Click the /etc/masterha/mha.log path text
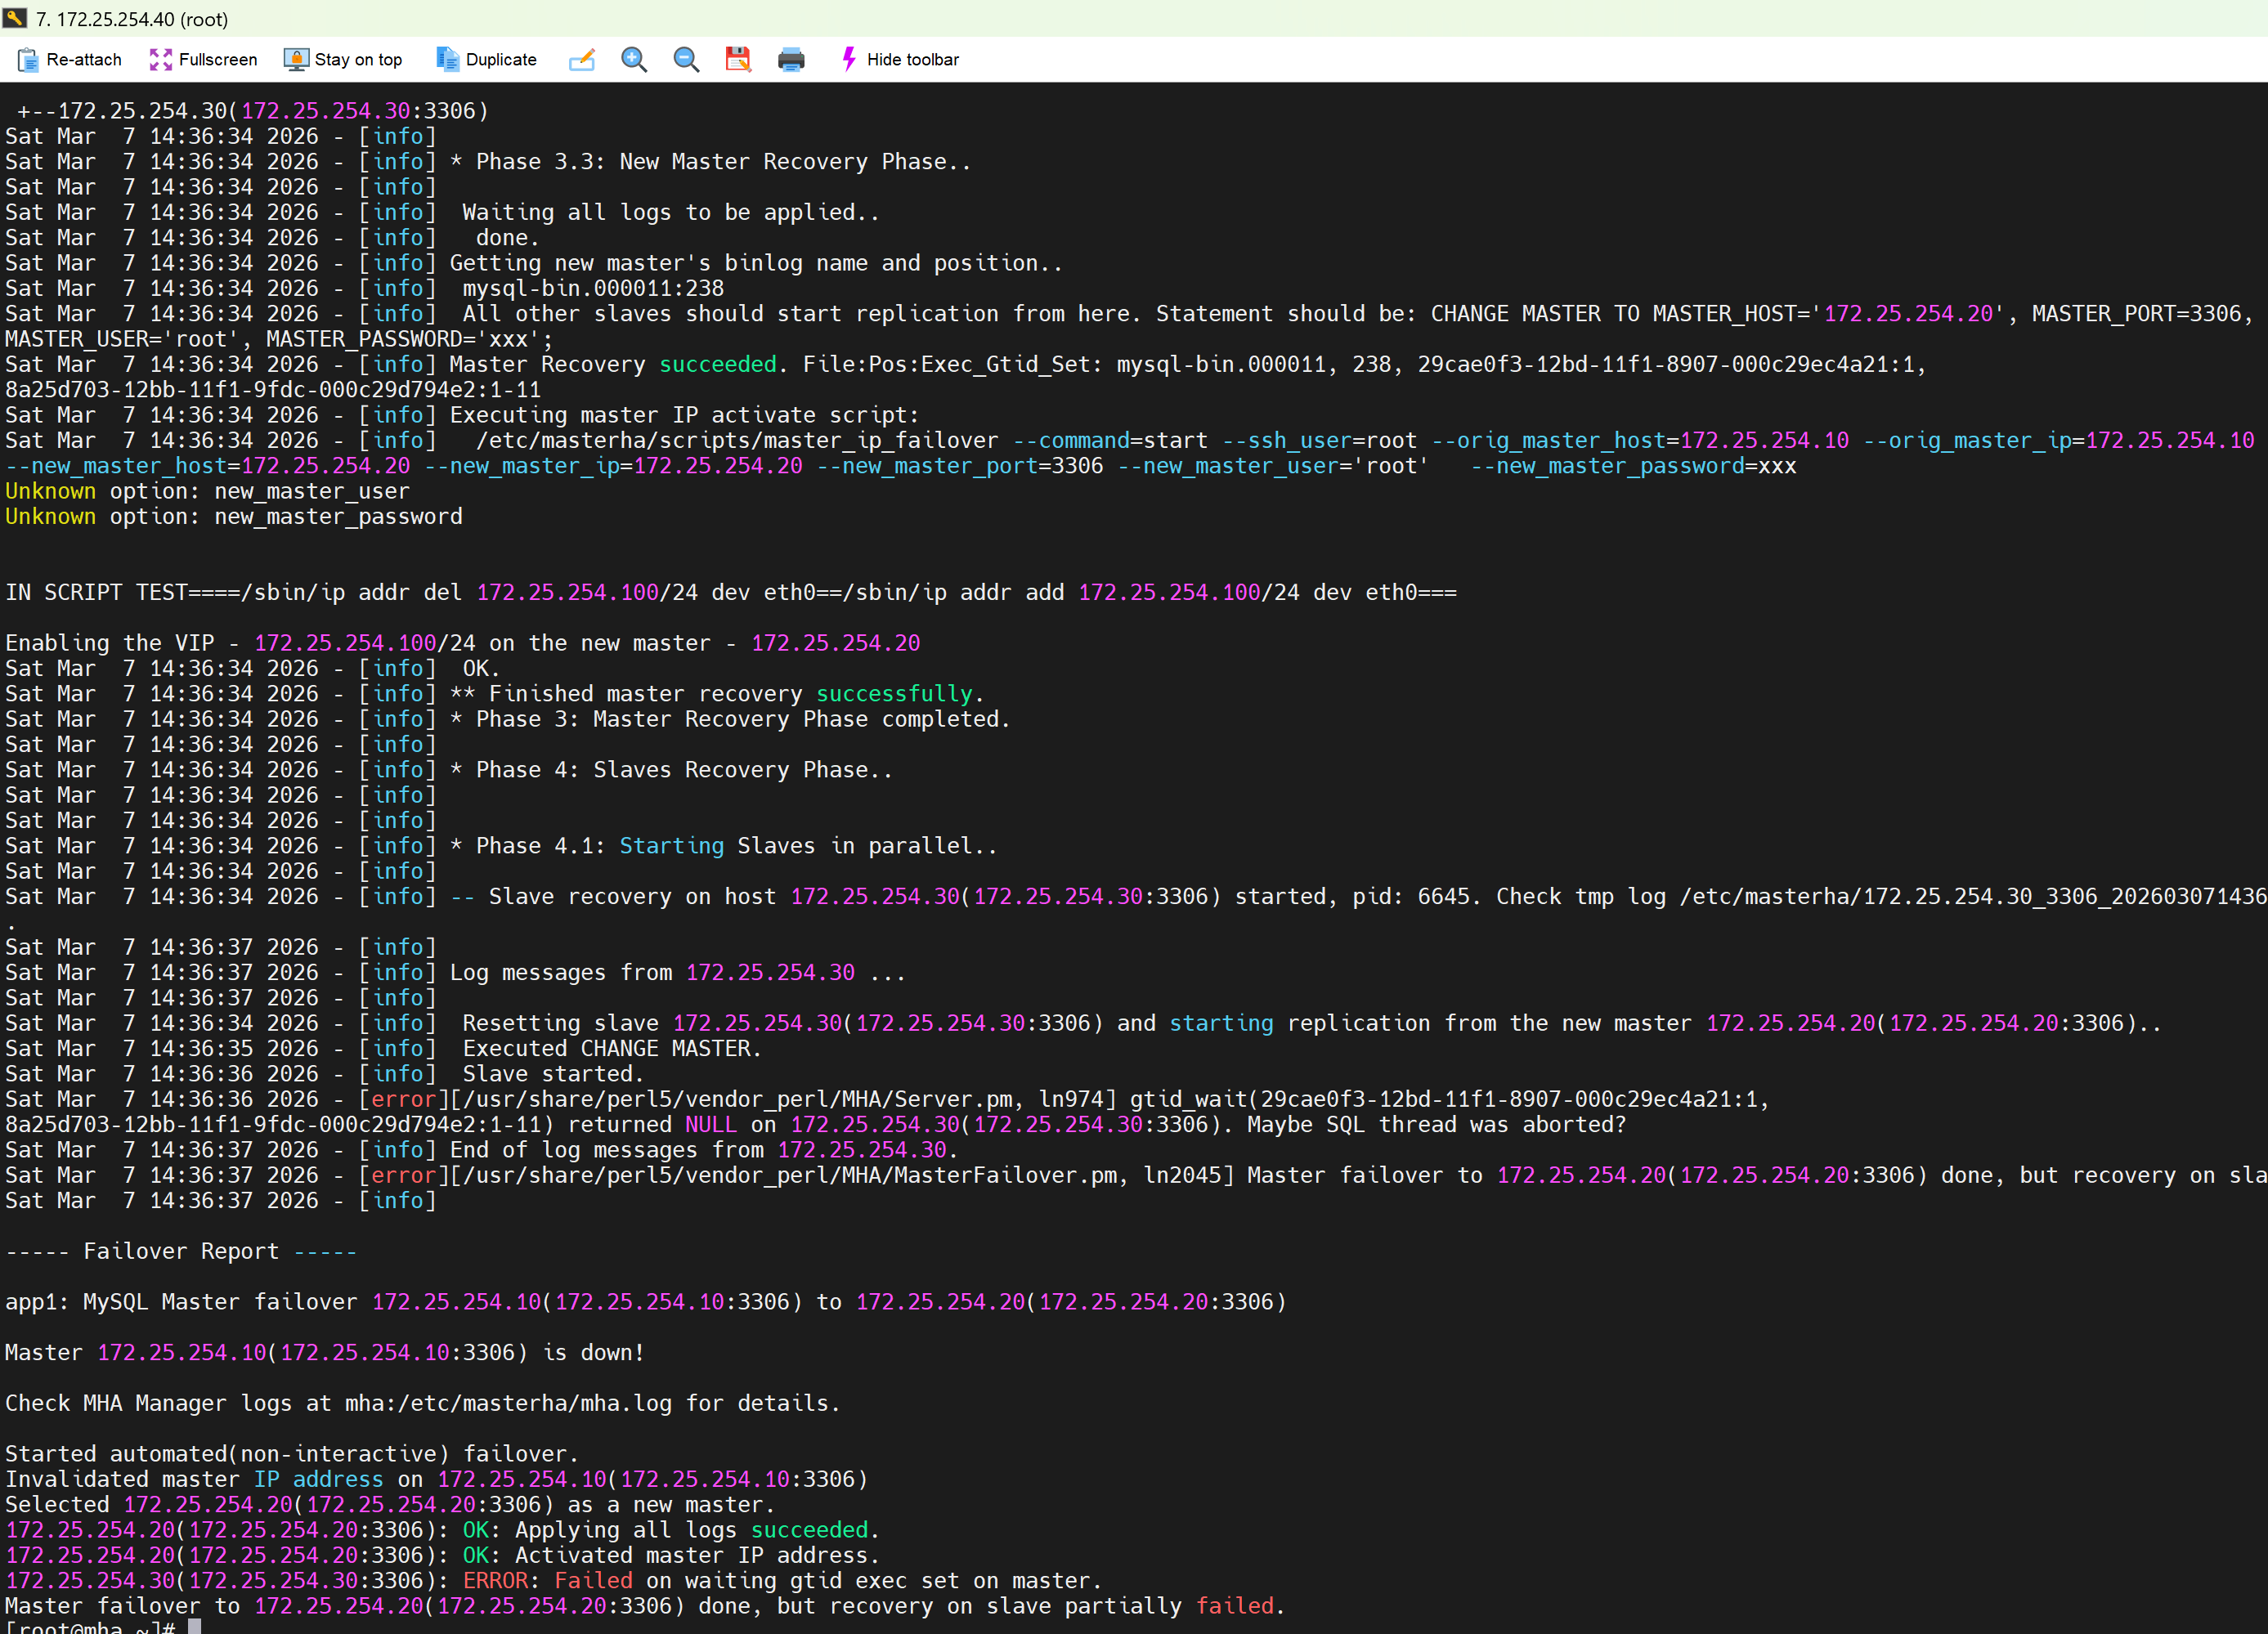Image resolution: width=2268 pixels, height=1634 pixels. click(x=534, y=1403)
